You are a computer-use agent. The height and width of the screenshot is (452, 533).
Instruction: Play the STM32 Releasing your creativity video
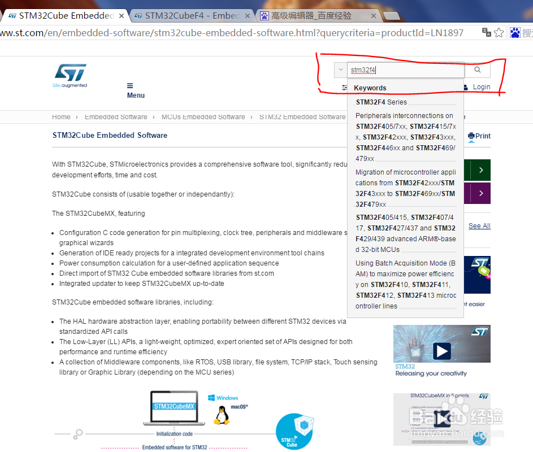pos(442,351)
